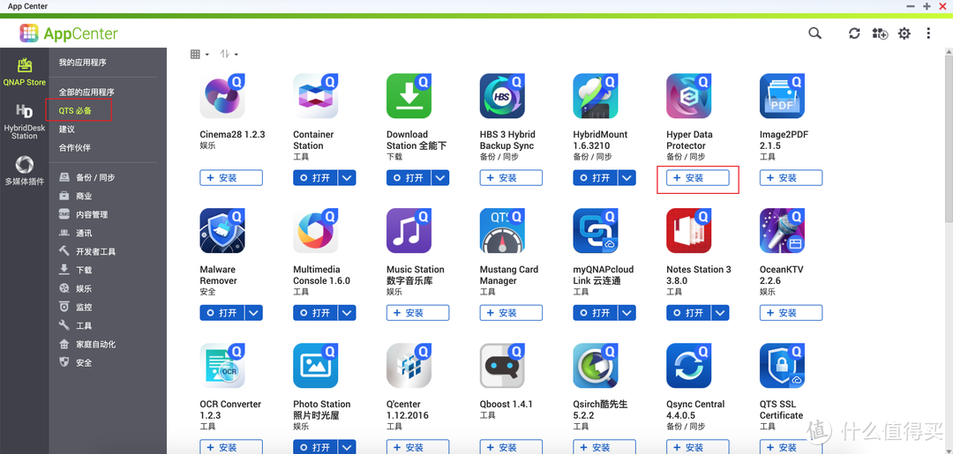Click the HybridMount app icon

(596, 96)
